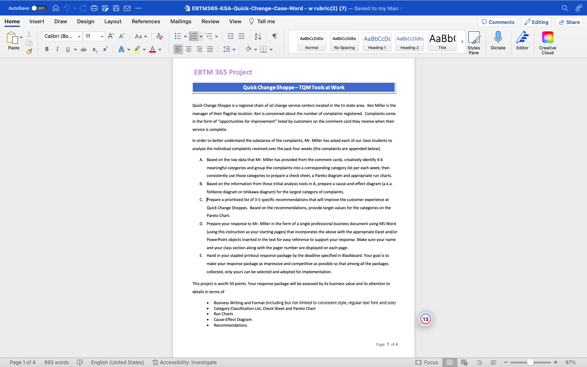Click Accessibility: Investigate in status bar
This screenshot has width=587, height=367.
184,362
